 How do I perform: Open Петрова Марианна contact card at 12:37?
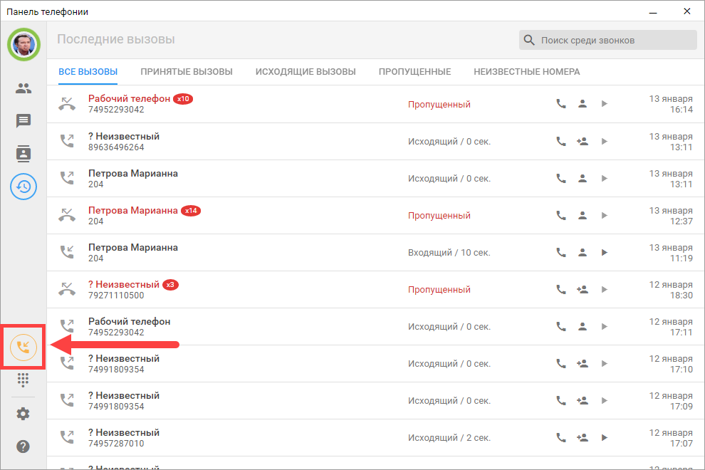click(x=582, y=215)
